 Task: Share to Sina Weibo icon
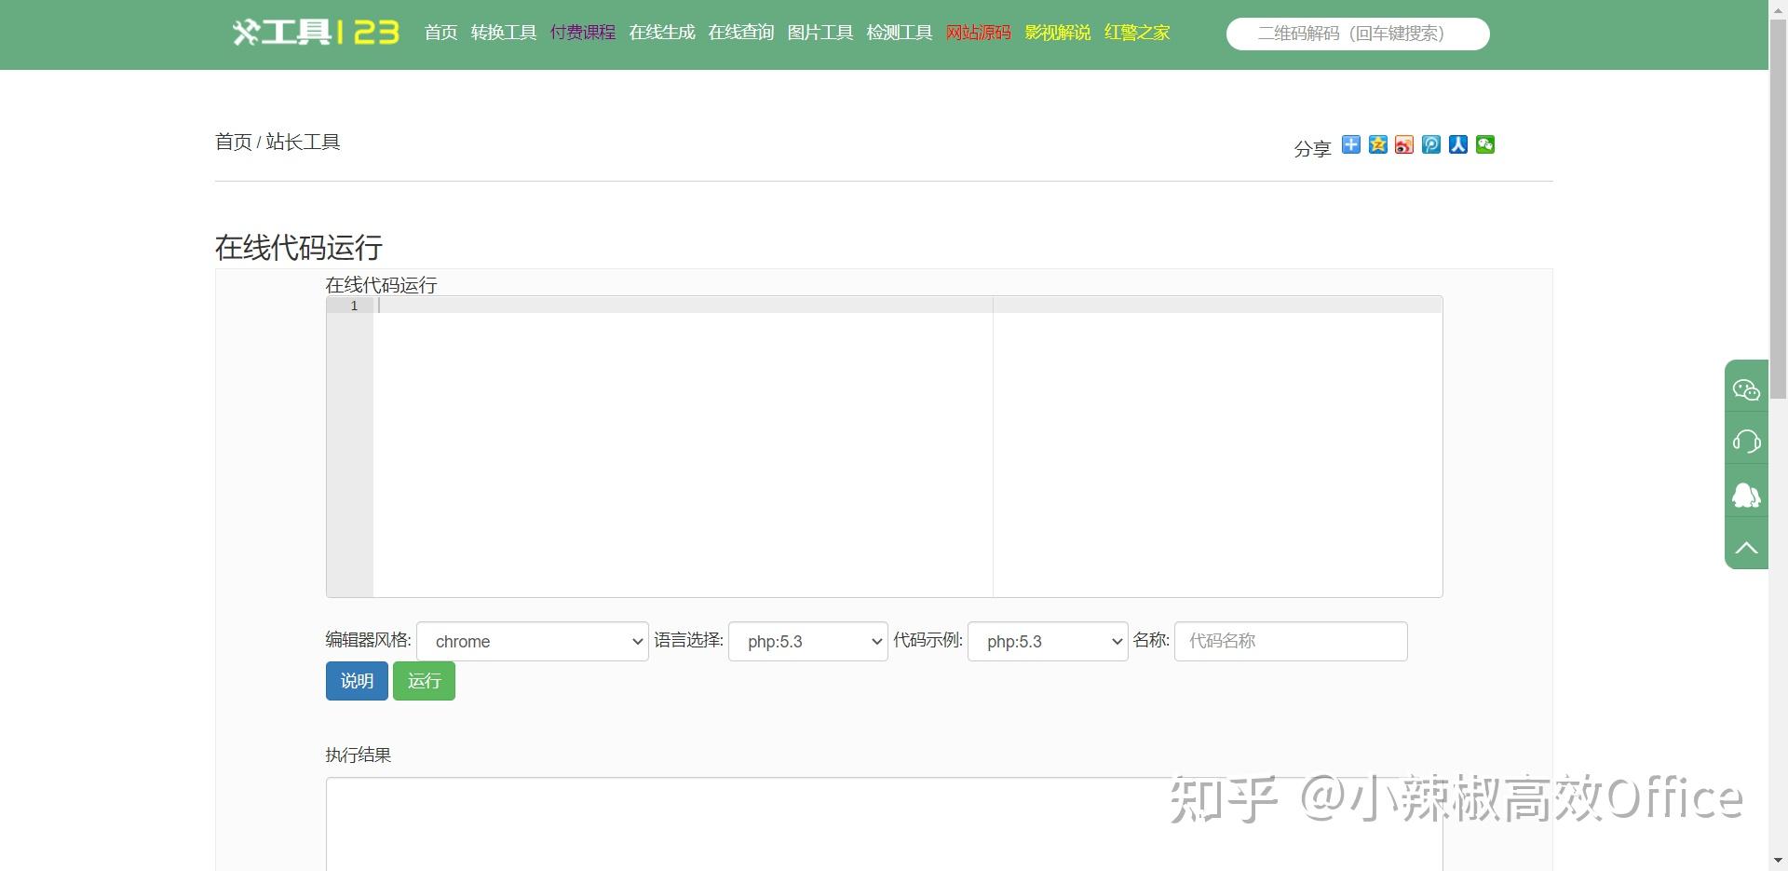click(1404, 144)
